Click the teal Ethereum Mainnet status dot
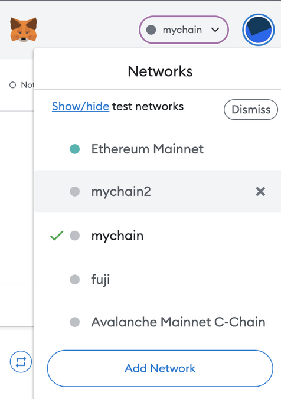The width and height of the screenshot is (281, 399). pyautogui.click(x=74, y=149)
